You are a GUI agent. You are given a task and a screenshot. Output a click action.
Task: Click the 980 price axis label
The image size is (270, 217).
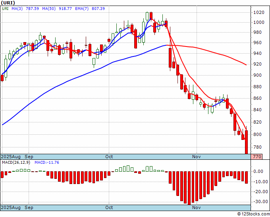(x=257, y=33)
